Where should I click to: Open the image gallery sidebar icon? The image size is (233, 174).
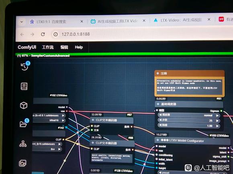23,163
